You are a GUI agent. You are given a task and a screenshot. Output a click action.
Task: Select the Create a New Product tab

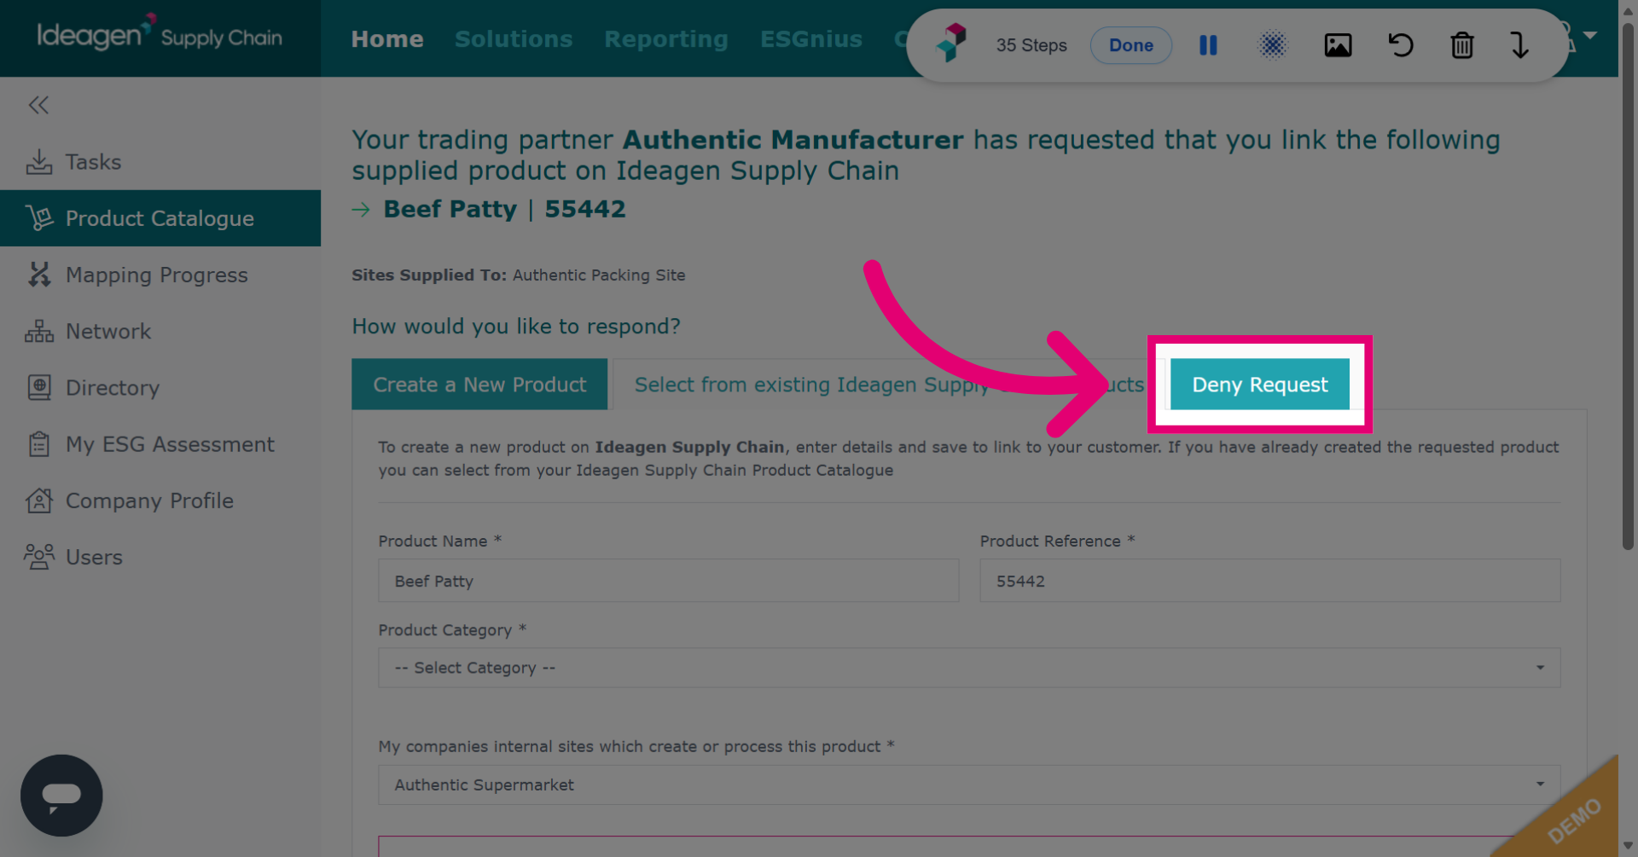(479, 385)
